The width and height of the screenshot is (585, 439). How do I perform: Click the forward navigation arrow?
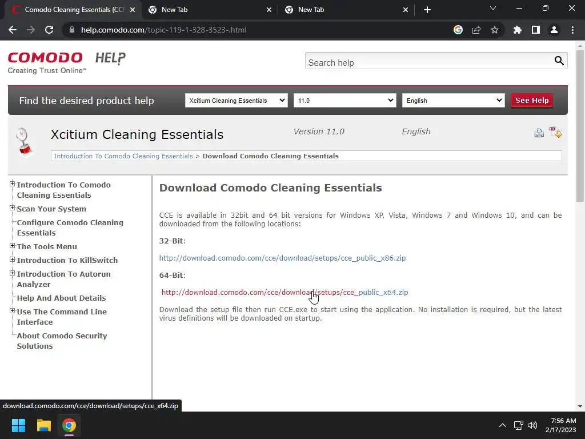(x=31, y=30)
